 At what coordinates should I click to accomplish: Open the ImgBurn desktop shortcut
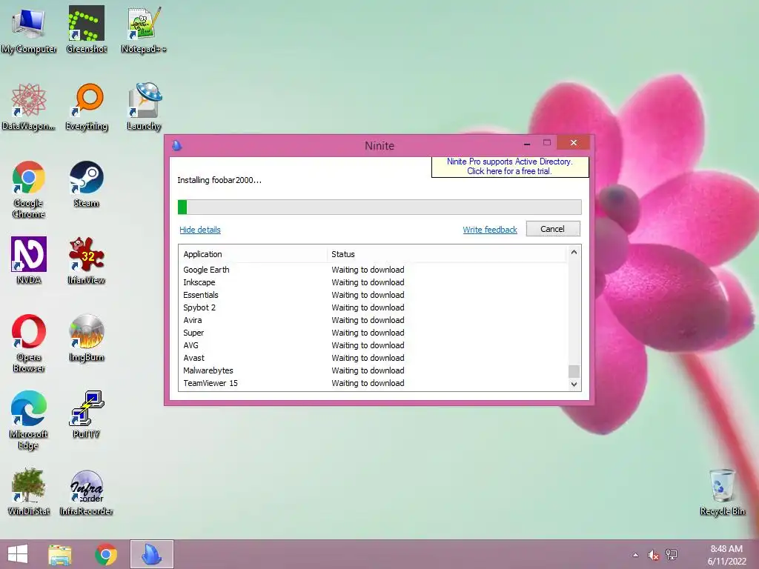coord(86,338)
